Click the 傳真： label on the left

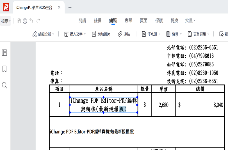tap(56, 81)
